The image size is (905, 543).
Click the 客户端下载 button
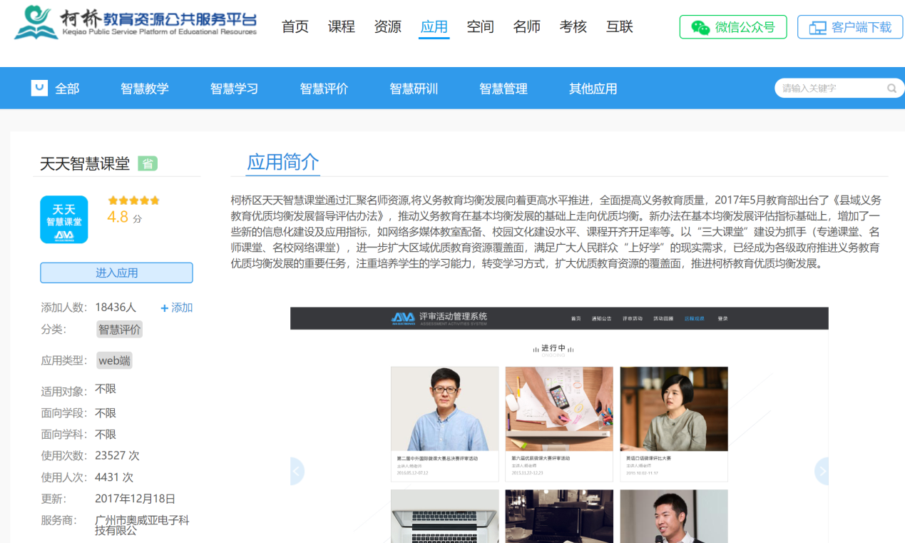850,27
